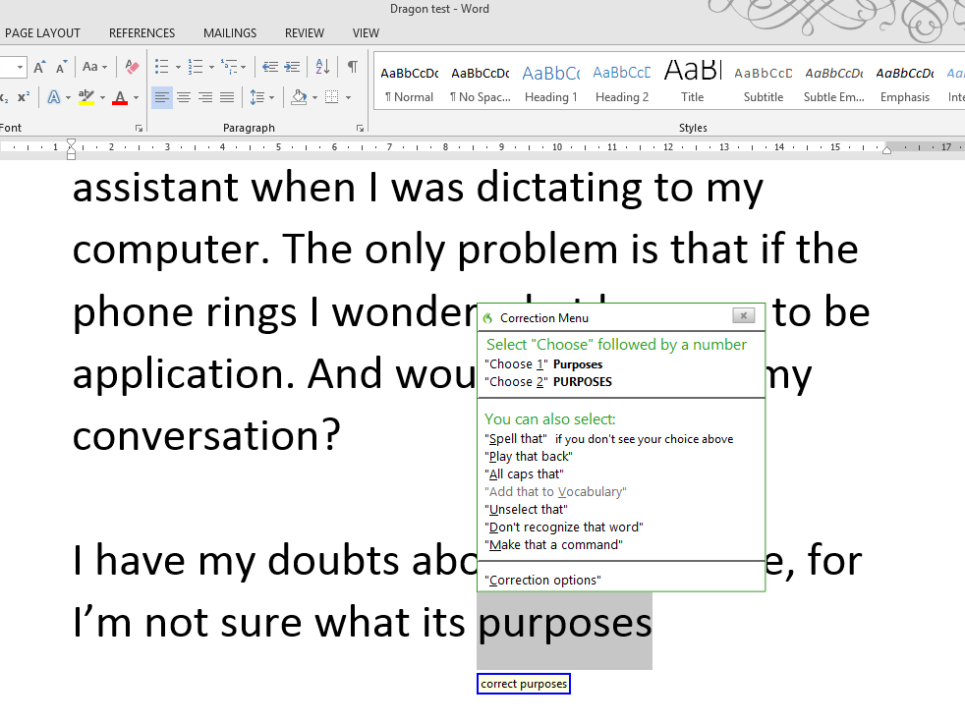
Task: Increase the paragraph indent
Action: click(292, 67)
